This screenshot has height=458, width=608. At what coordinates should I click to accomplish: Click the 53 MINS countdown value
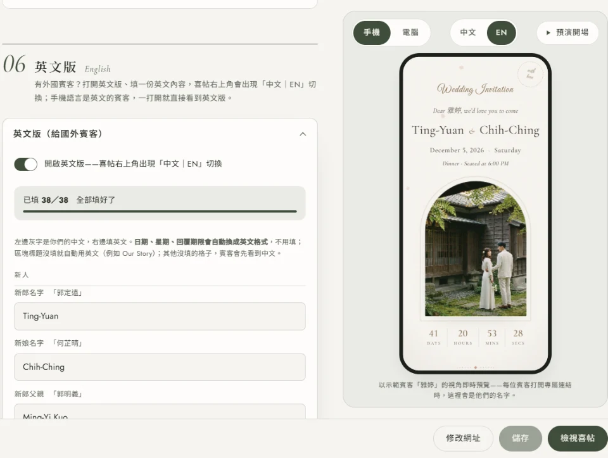tap(492, 336)
